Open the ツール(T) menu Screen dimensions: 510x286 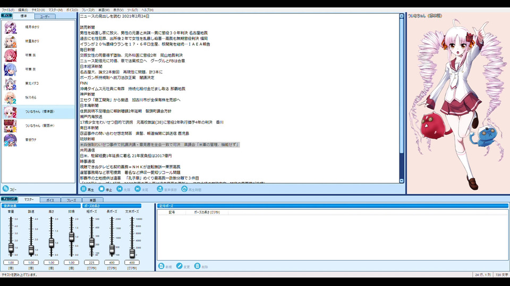[132, 10]
